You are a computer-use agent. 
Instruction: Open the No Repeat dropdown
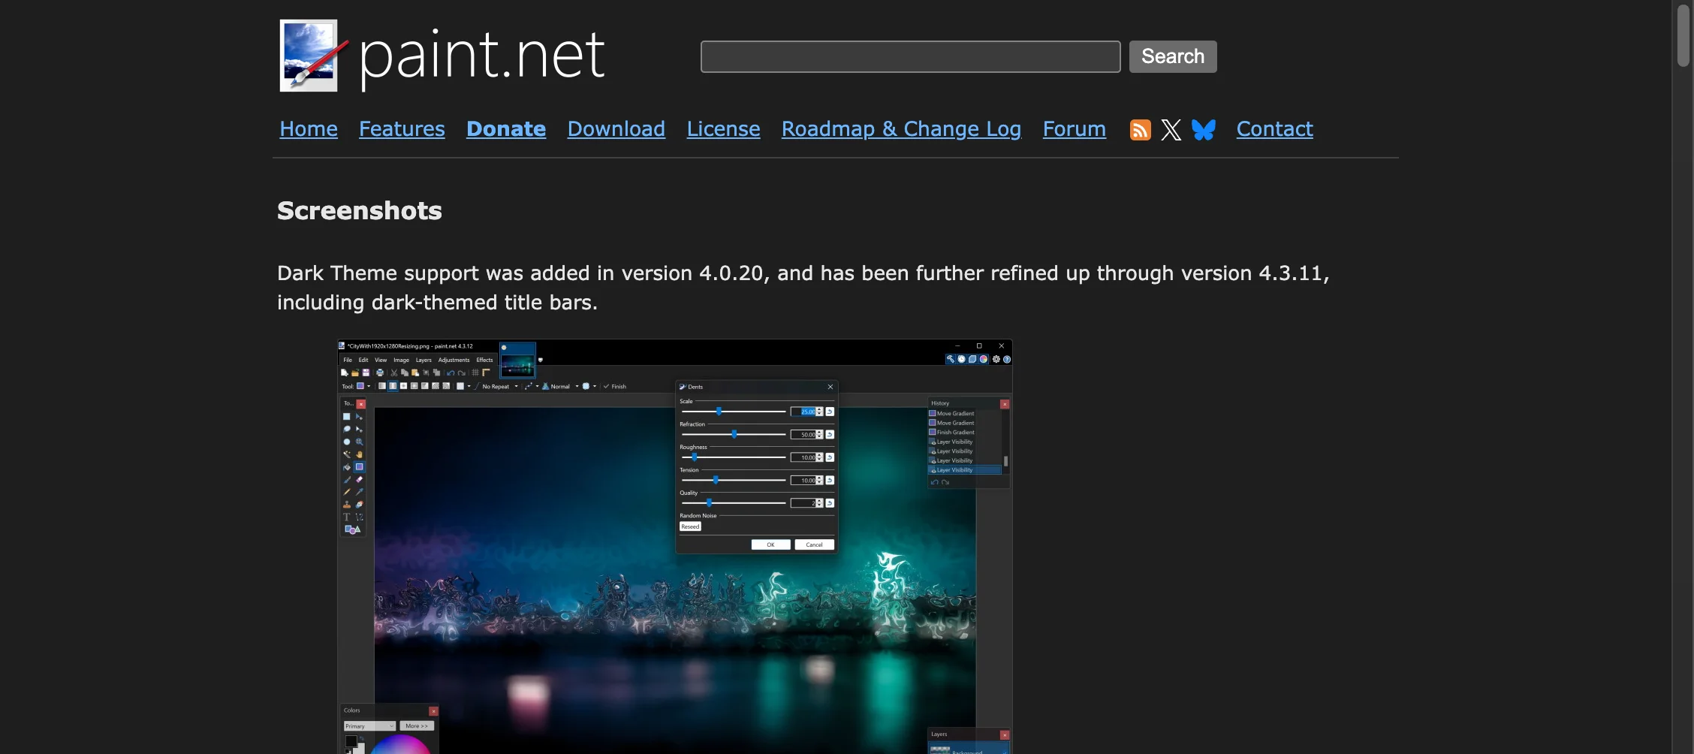tap(500, 387)
